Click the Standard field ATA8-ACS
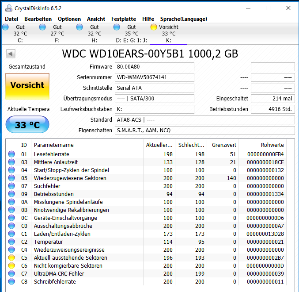 tap(205, 120)
